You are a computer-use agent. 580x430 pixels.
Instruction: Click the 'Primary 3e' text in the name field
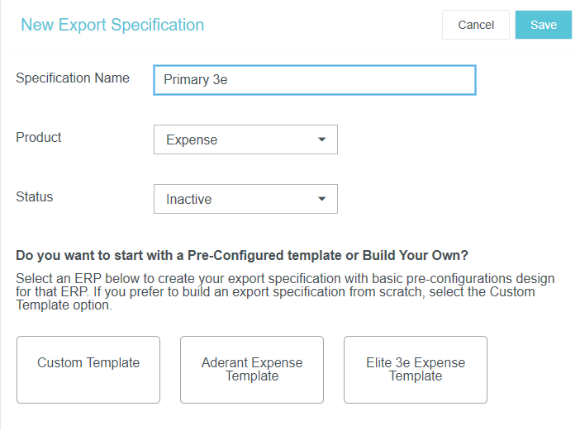(195, 81)
